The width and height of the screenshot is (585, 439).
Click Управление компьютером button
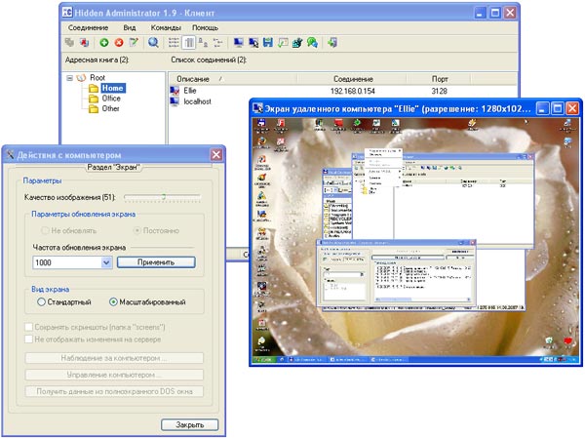point(114,375)
